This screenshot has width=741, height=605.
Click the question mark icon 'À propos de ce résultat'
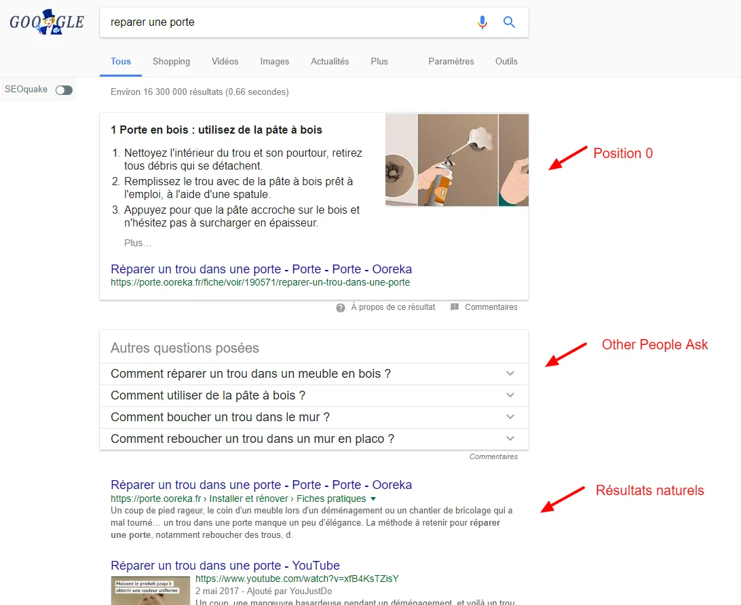point(340,307)
